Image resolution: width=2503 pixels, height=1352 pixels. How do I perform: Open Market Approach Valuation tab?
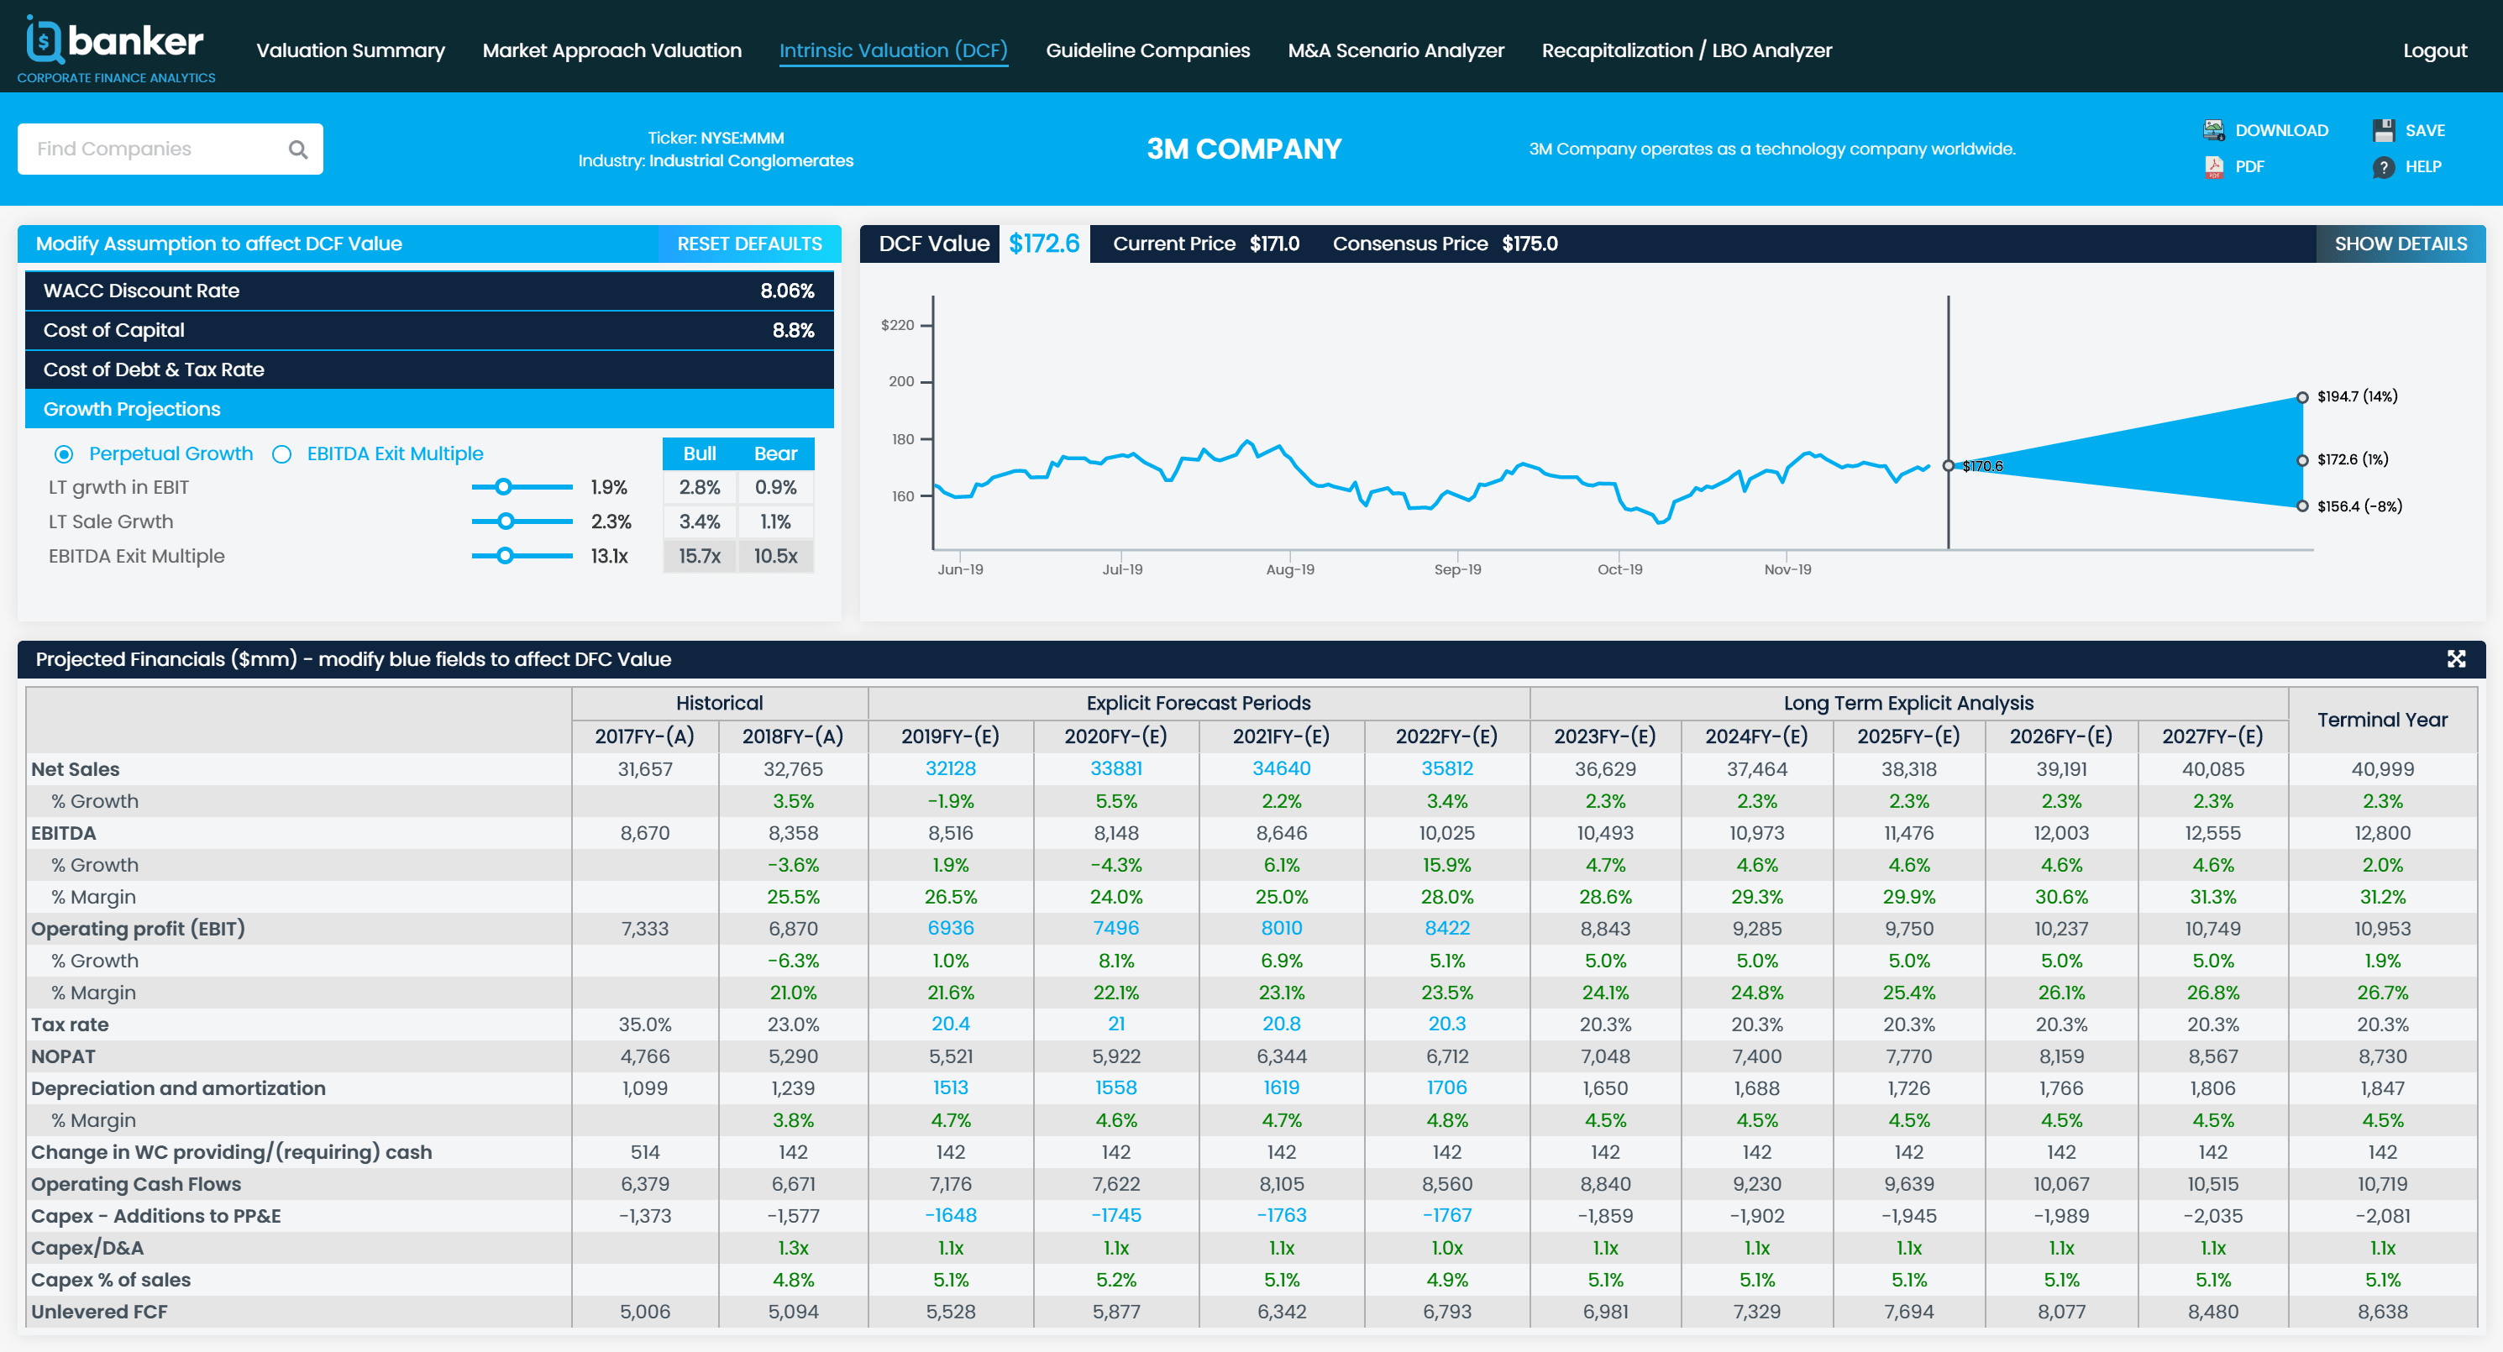click(611, 50)
